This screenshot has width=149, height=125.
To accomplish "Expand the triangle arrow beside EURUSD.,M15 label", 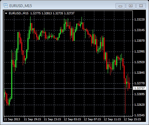I will tap(6, 13).
